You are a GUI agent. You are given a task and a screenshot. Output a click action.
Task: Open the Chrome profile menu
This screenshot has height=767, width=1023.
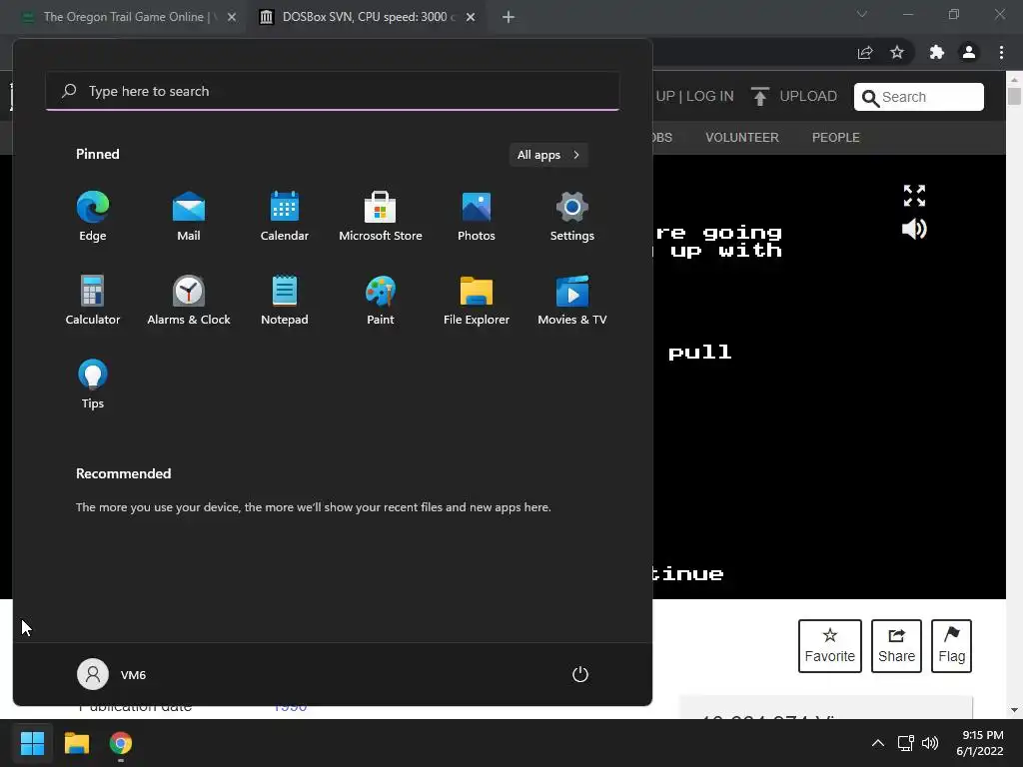(969, 52)
